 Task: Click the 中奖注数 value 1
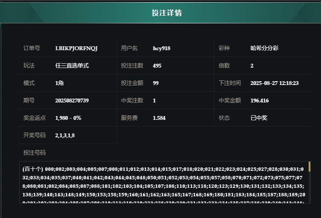pyautogui.click(x=154, y=101)
